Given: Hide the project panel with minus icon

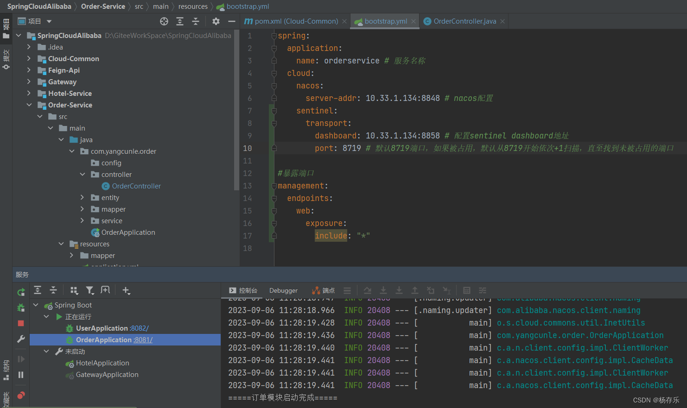Looking at the screenshot, I should coord(232,21).
